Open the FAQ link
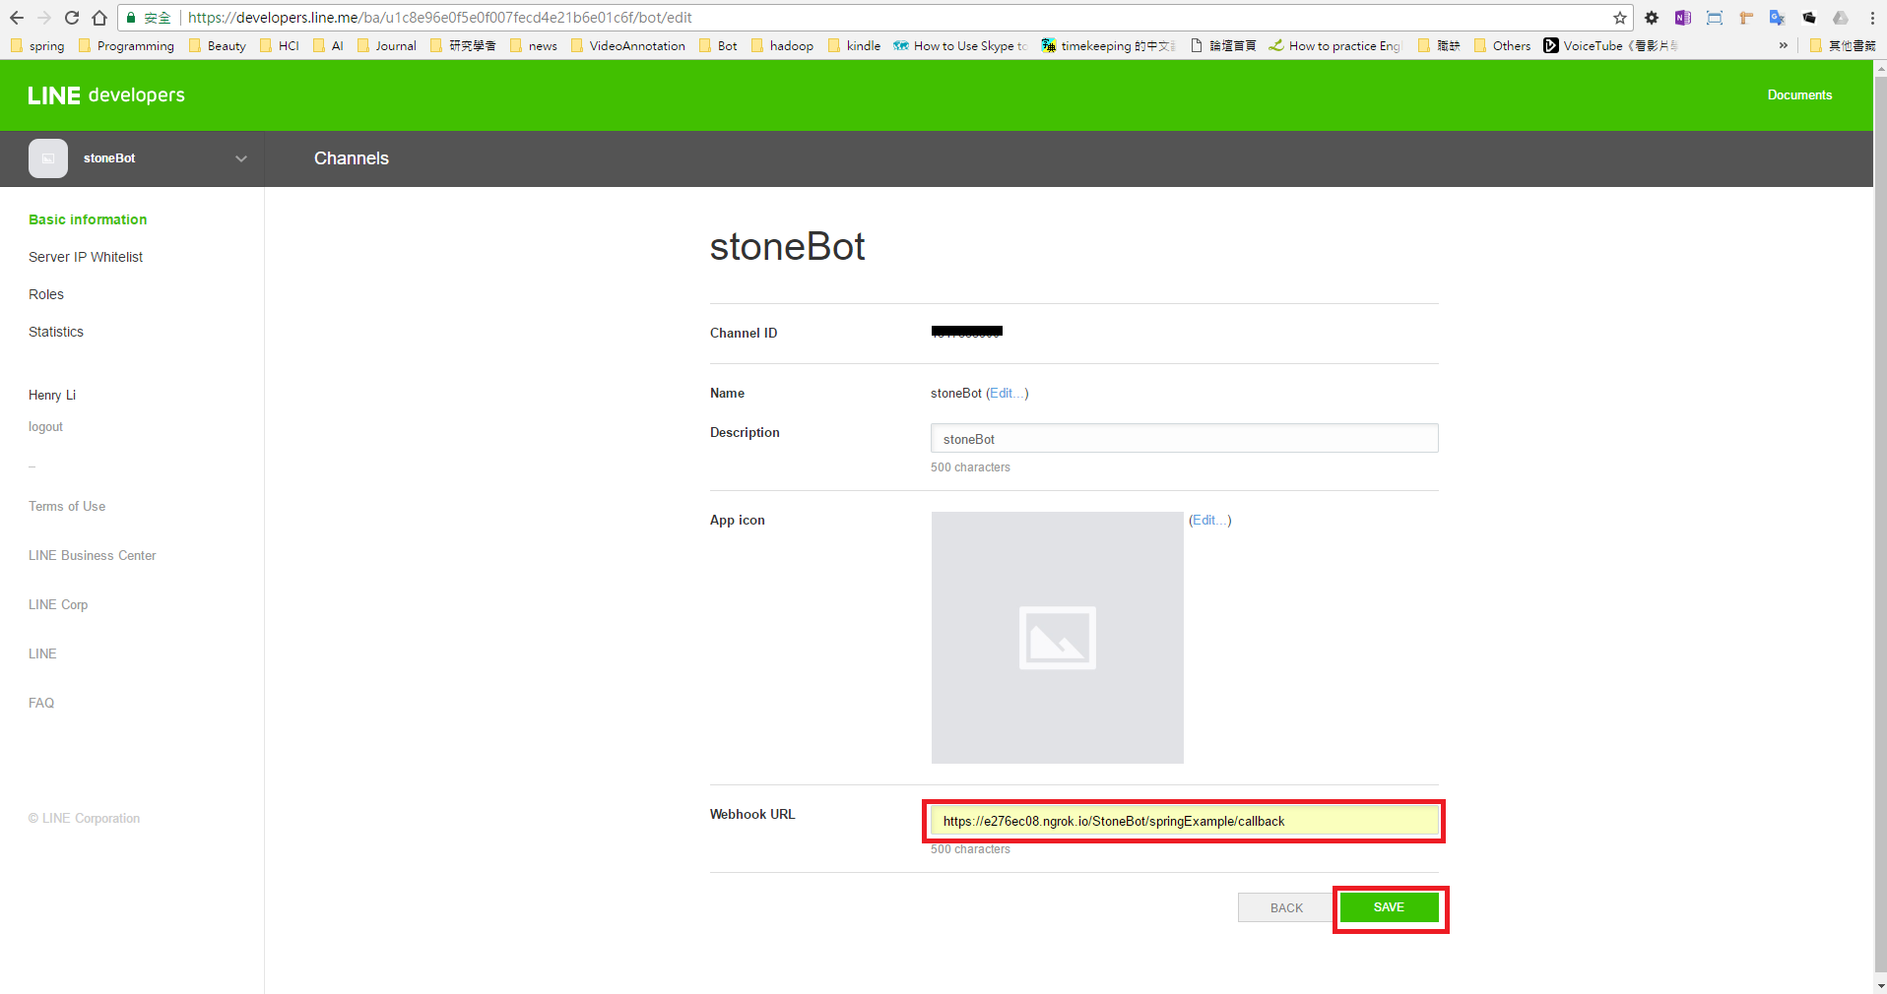This screenshot has height=994, width=1887. click(x=41, y=703)
